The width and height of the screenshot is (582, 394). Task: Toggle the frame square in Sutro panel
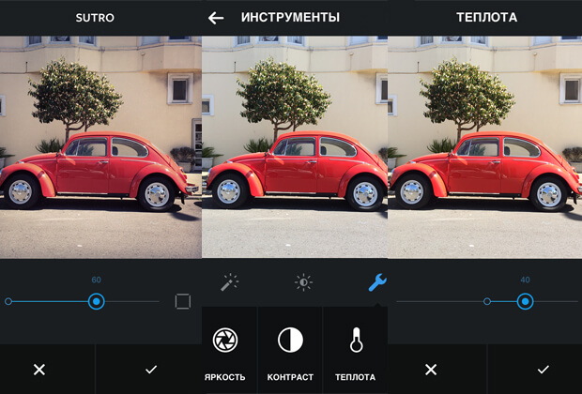pos(183,301)
